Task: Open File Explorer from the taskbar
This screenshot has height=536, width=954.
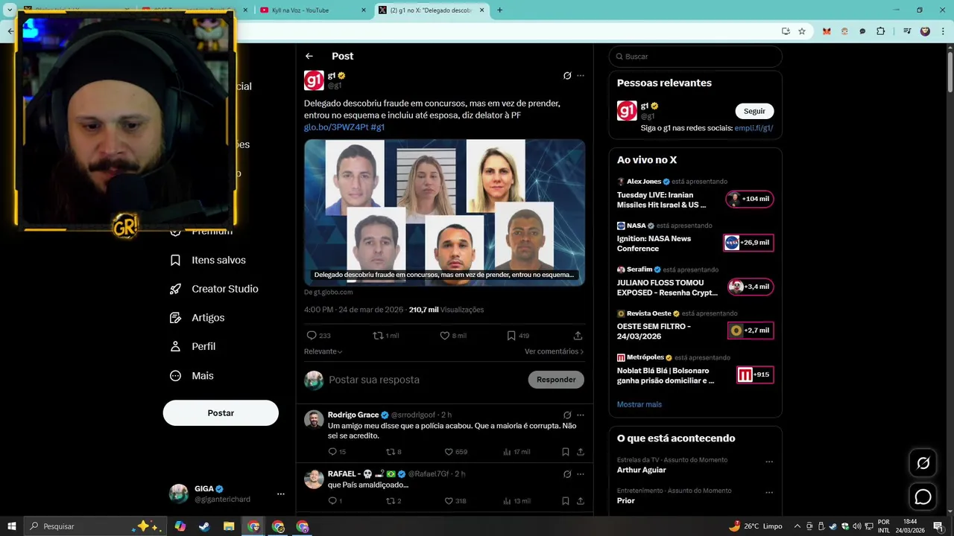Action: (229, 526)
